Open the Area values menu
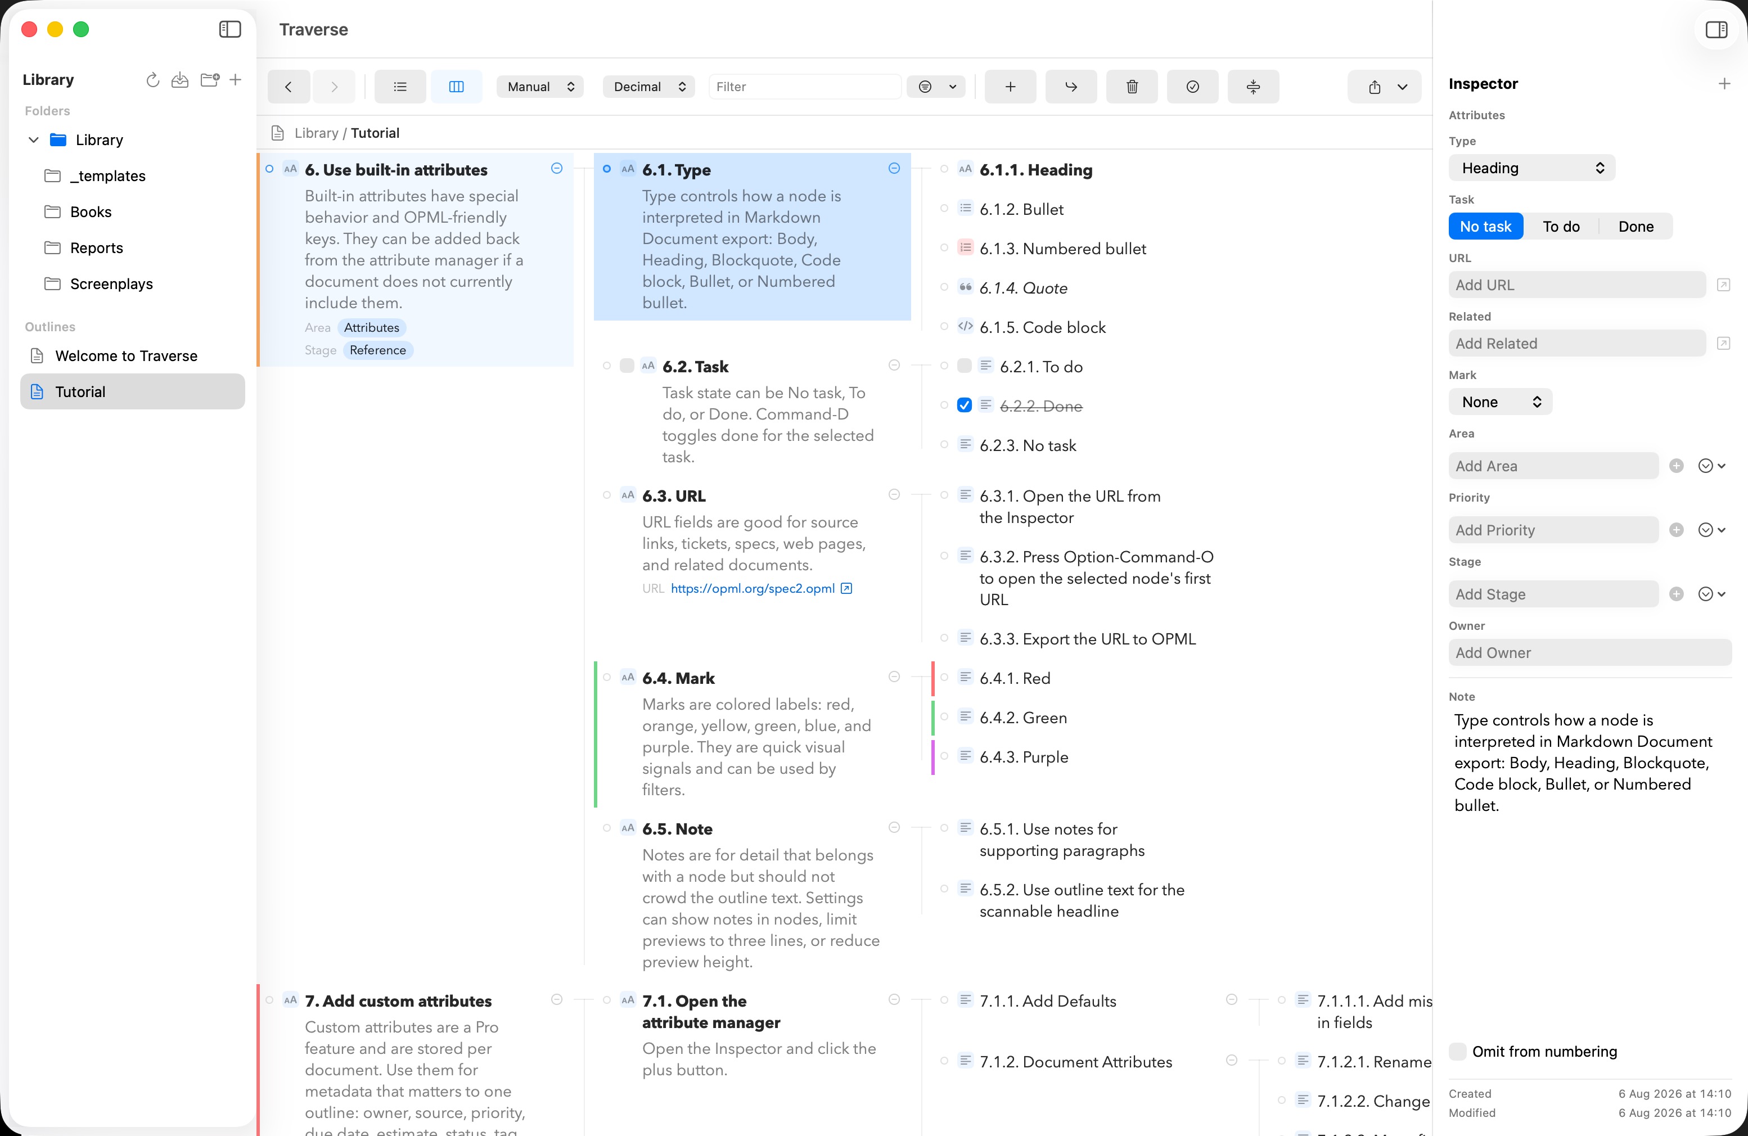 click(x=1712, y=466)
